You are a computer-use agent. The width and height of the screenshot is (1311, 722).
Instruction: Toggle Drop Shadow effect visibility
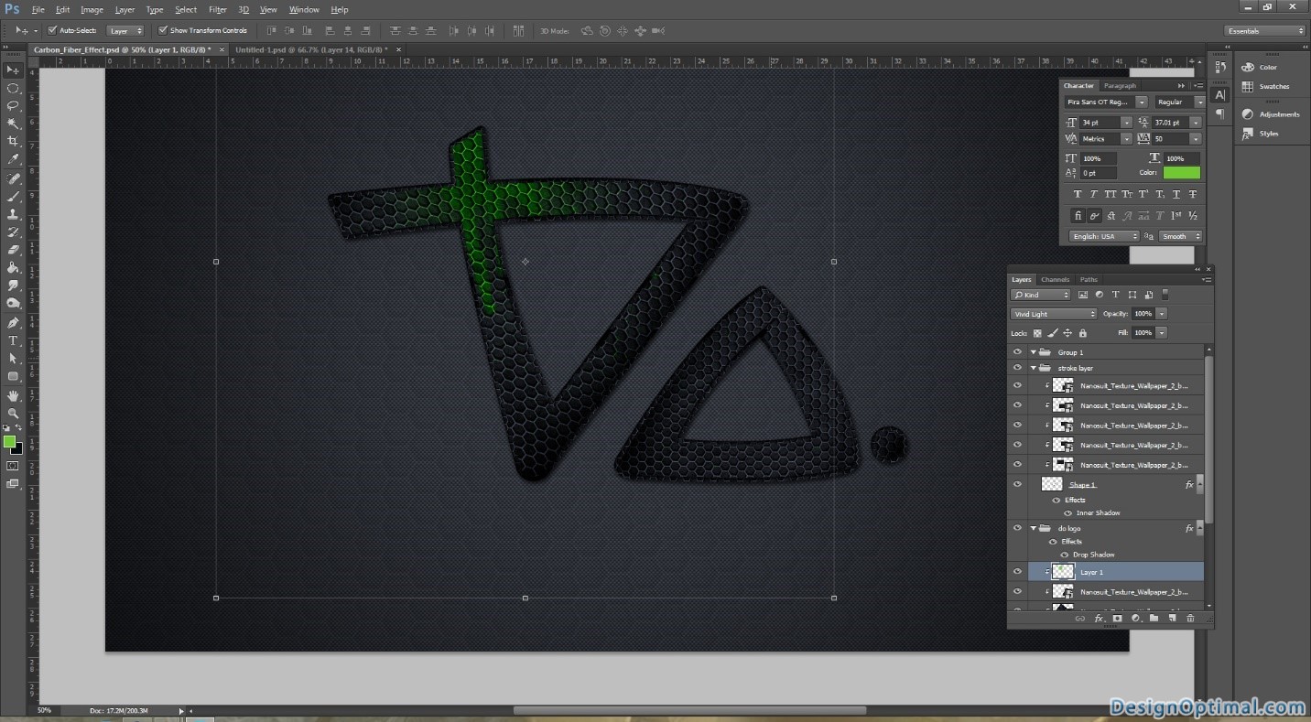(1064, 555)
